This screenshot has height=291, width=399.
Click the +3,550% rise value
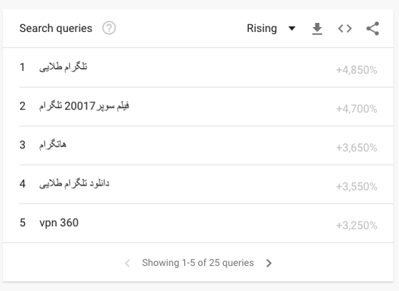[x=357, y=187]
